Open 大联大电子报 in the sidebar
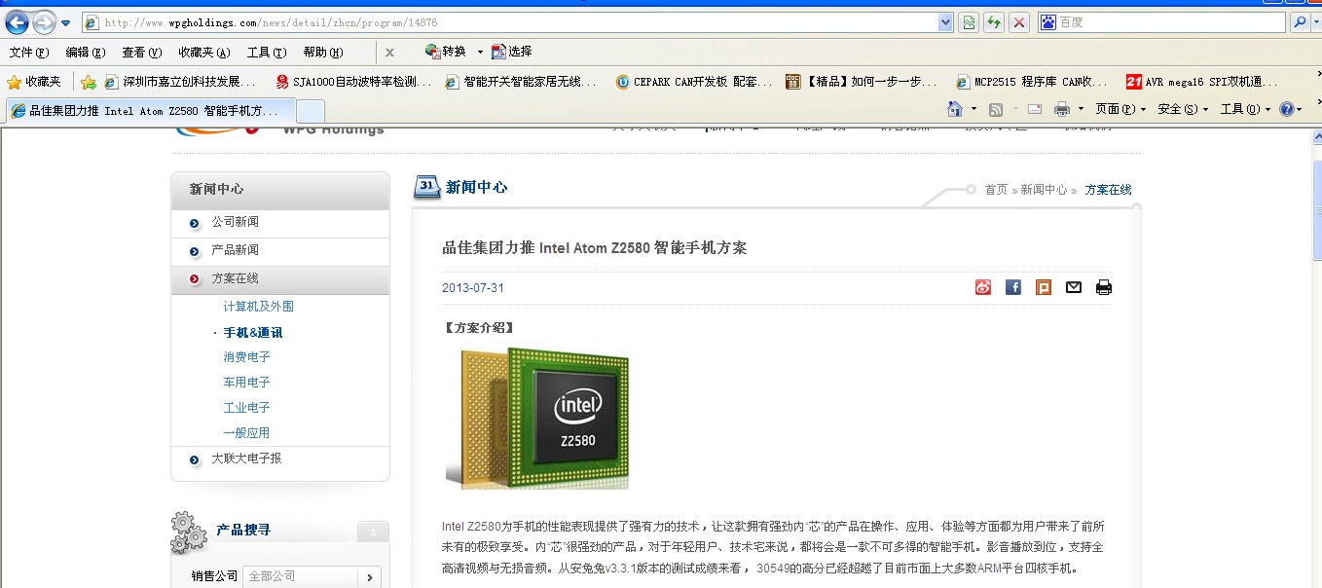This screenshot has height=588, width=1322. tap(246, 459)
